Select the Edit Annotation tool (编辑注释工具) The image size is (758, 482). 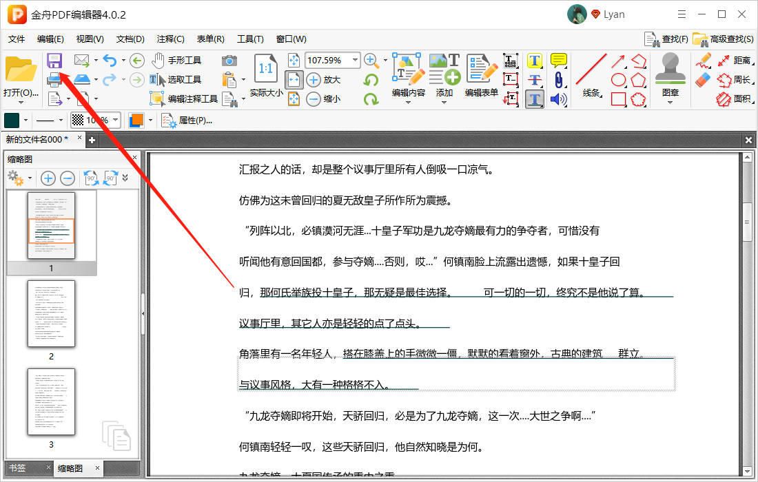pos(184,98)
